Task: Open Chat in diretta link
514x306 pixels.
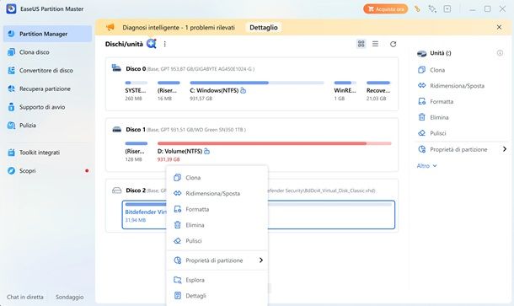Action: click(x=25, y=297)
